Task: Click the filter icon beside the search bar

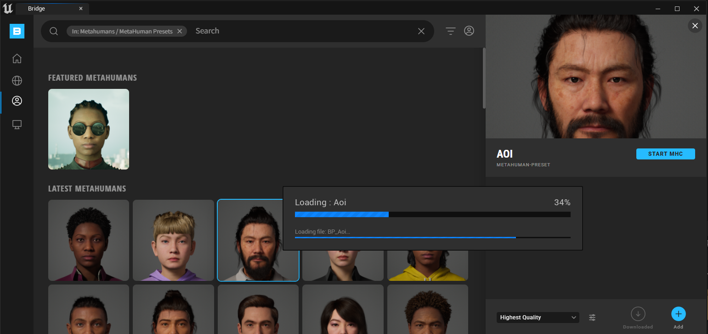Action: [450, 31]
